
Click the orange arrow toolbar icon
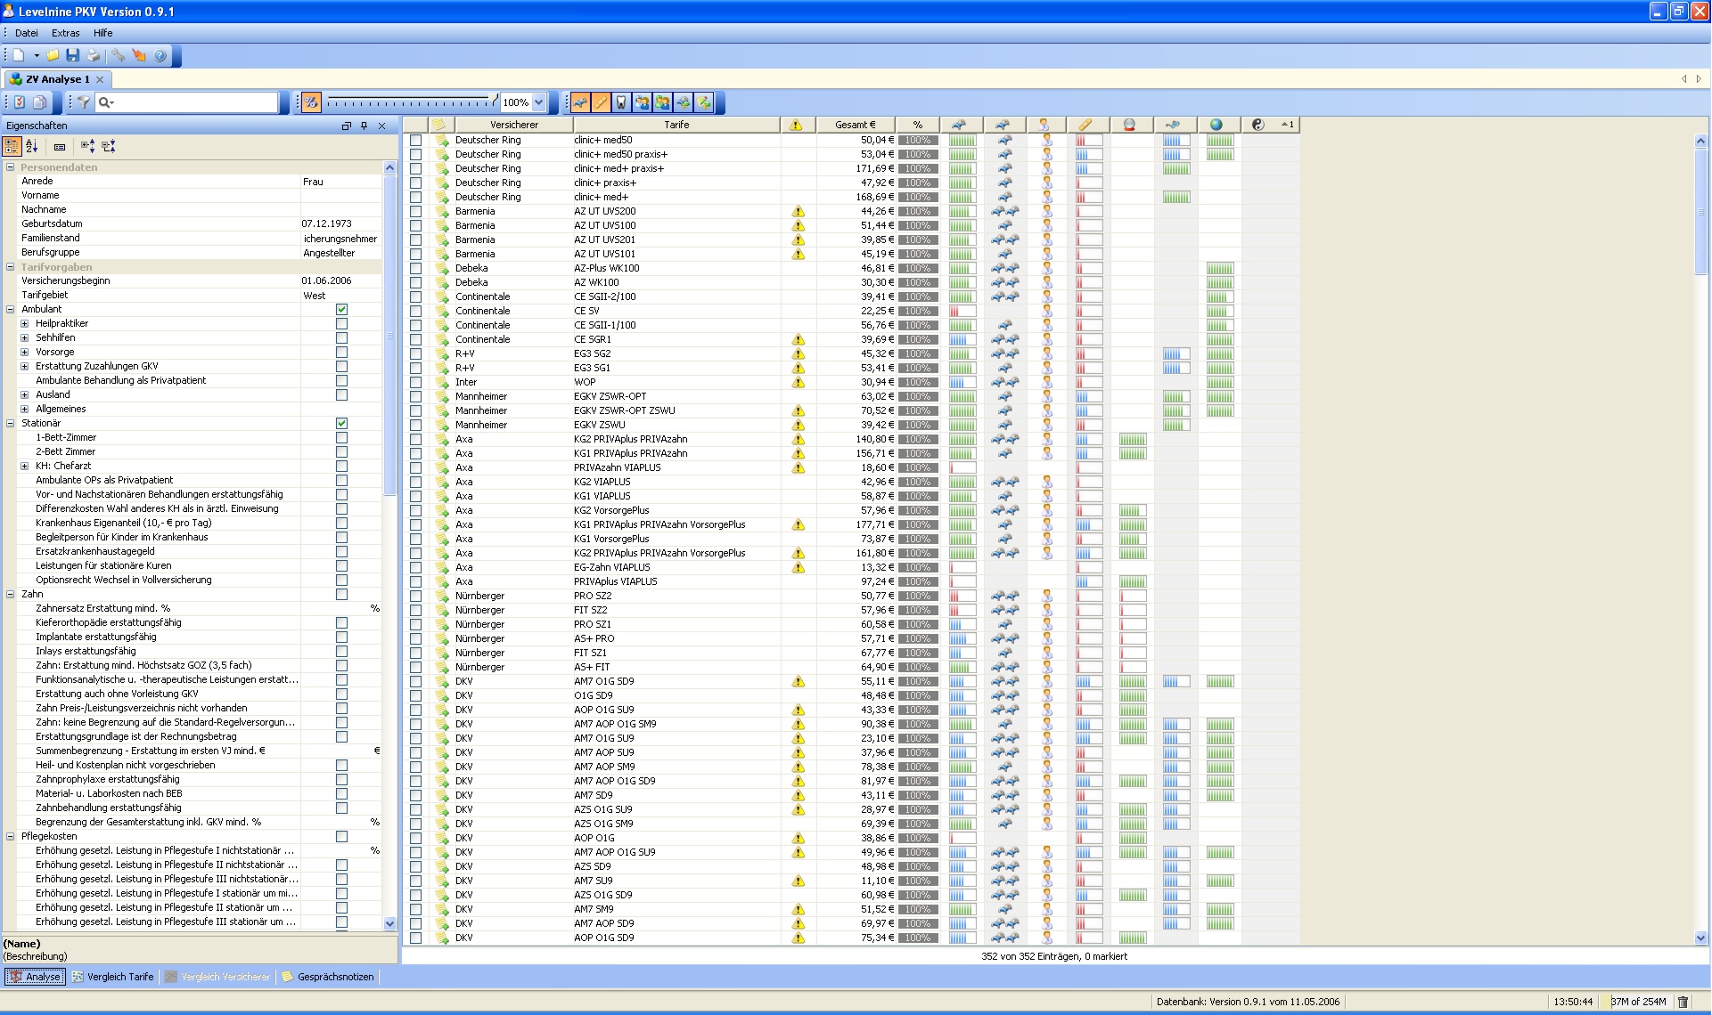[139, 55]
